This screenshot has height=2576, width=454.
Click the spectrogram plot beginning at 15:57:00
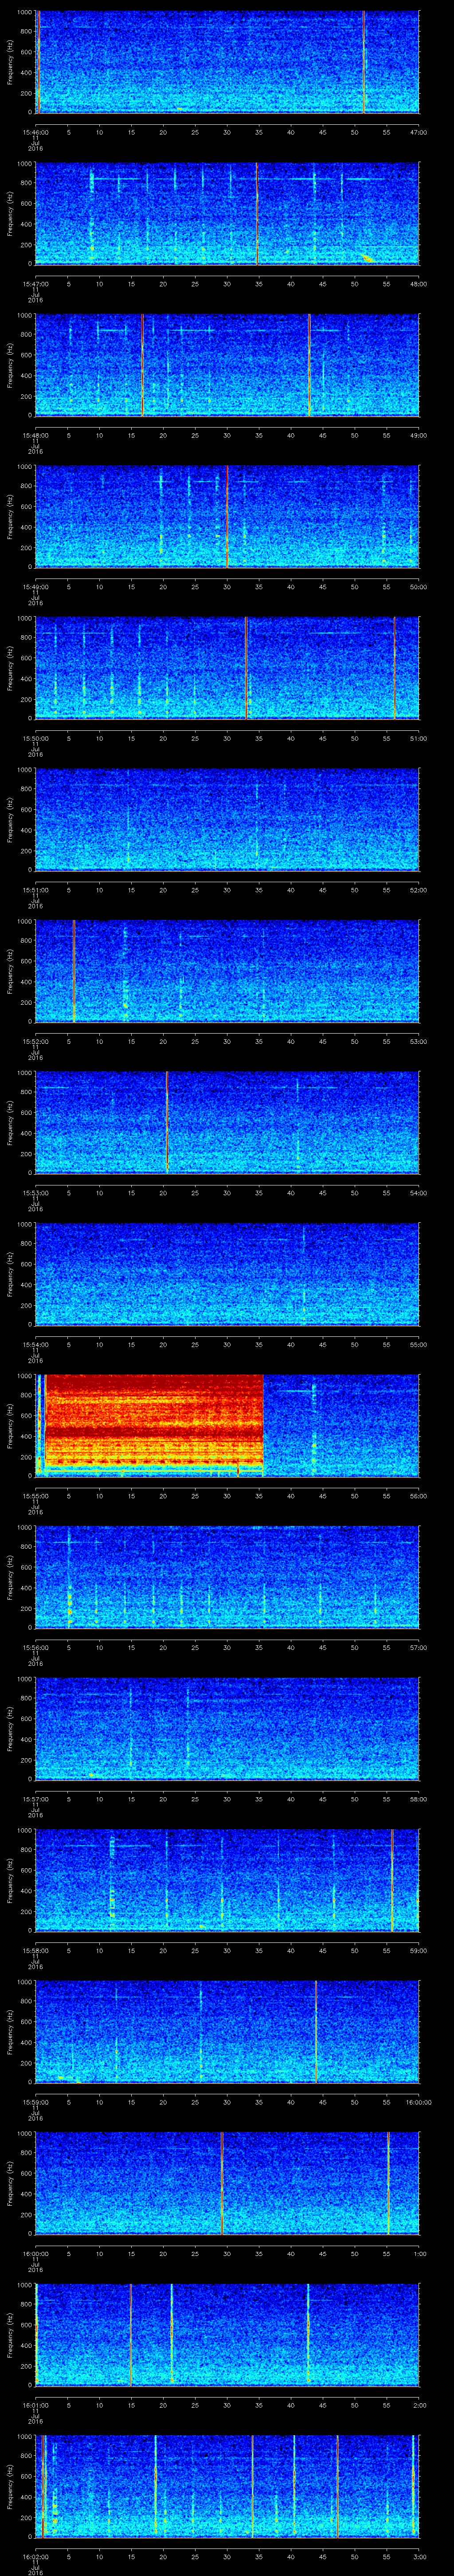(x=227, y=1729)
